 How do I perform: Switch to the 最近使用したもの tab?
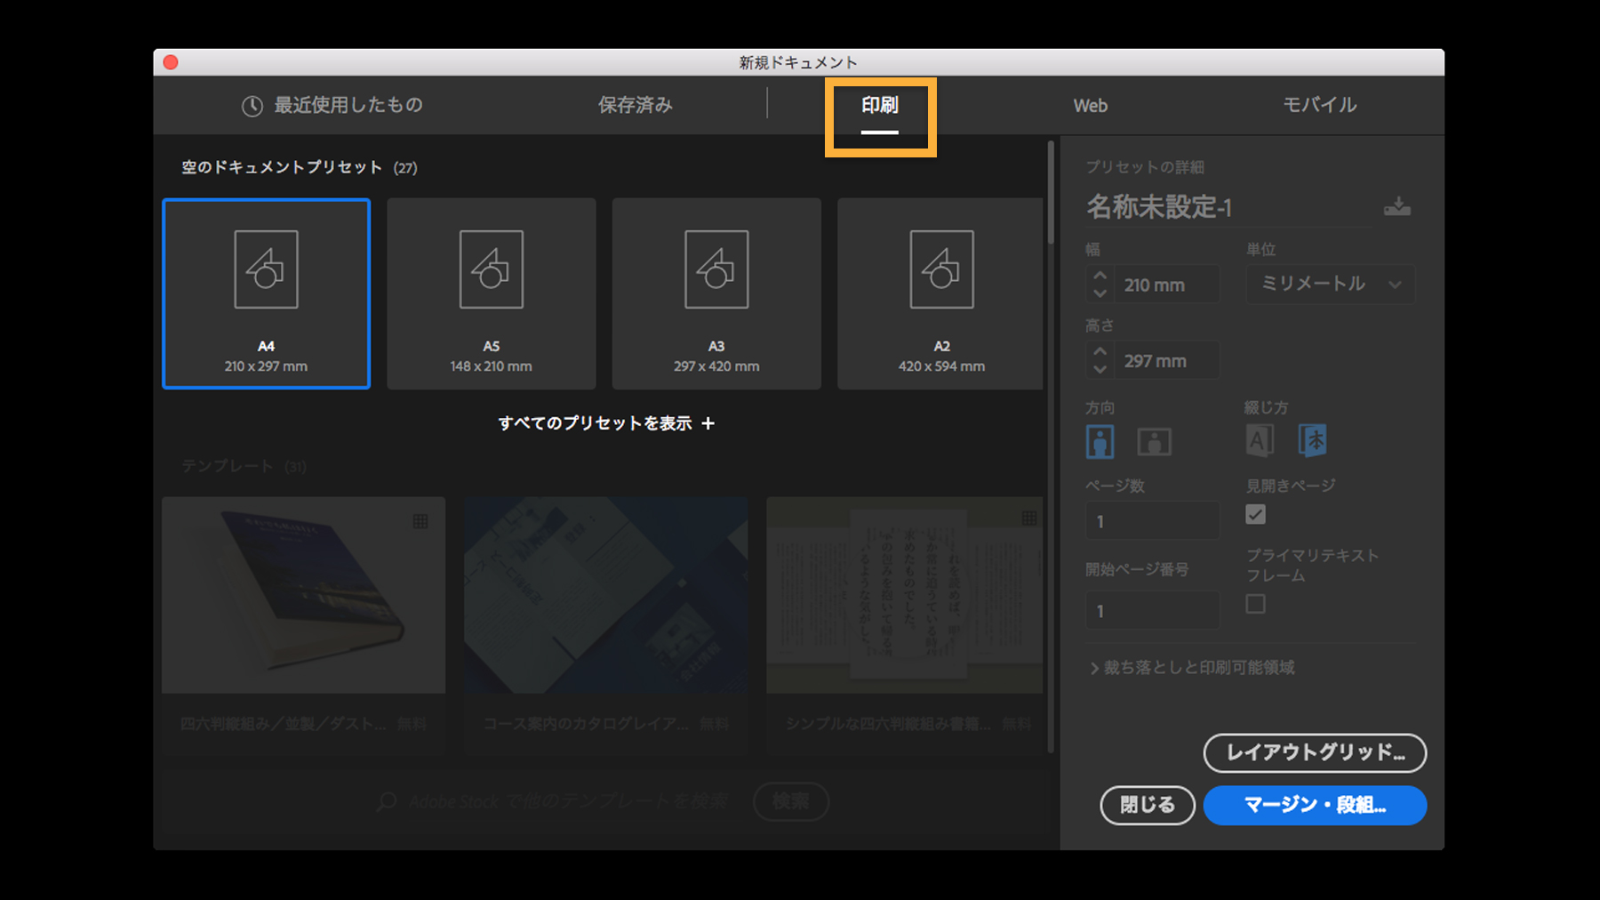click(332, 106)
